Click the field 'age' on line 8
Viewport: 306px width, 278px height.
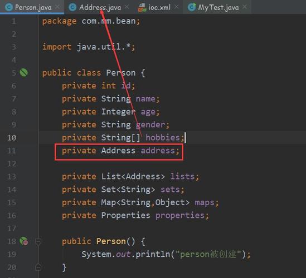(x=148, y=112)
